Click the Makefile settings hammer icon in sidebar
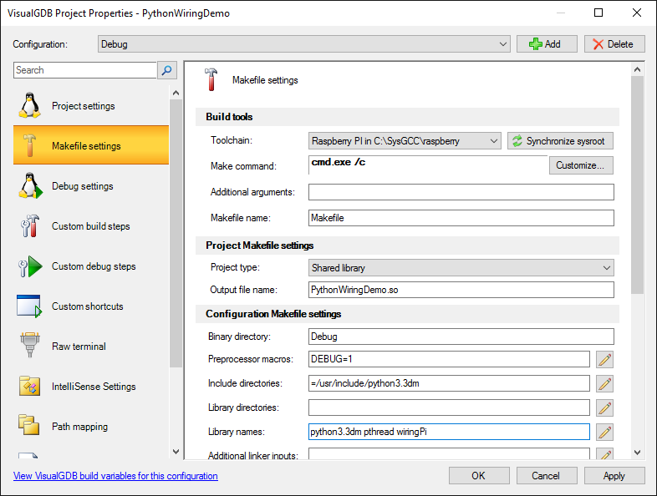The width and height of the screenshot is (657, 496). [29, 145]
